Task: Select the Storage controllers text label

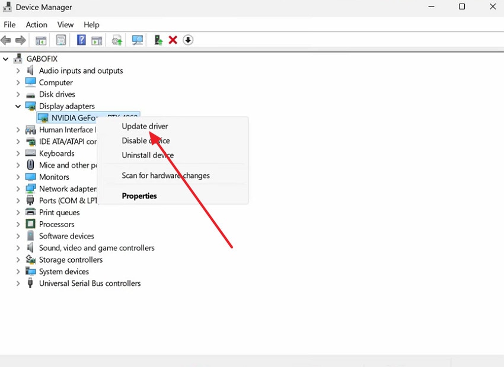Action: pos(71,260)
